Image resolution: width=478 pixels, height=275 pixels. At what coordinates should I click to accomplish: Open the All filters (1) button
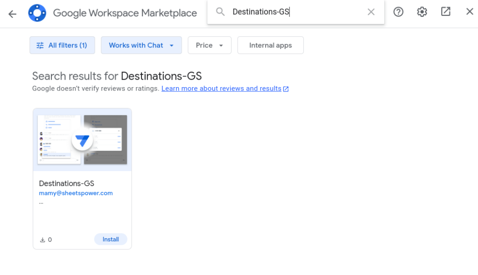click(62, 45)
